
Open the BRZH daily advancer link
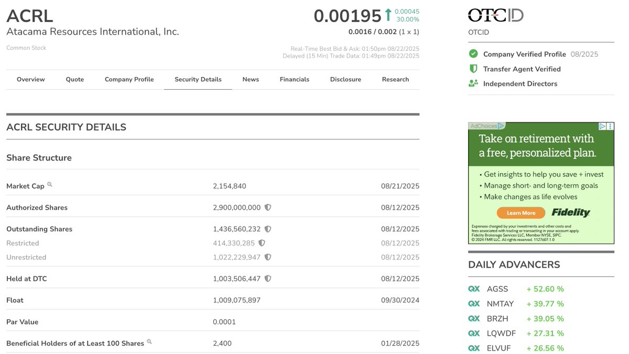click(497, 318)
